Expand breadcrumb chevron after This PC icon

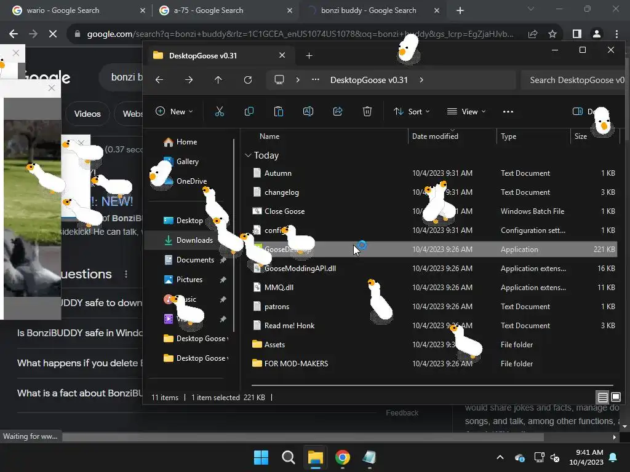pos(298,80)
